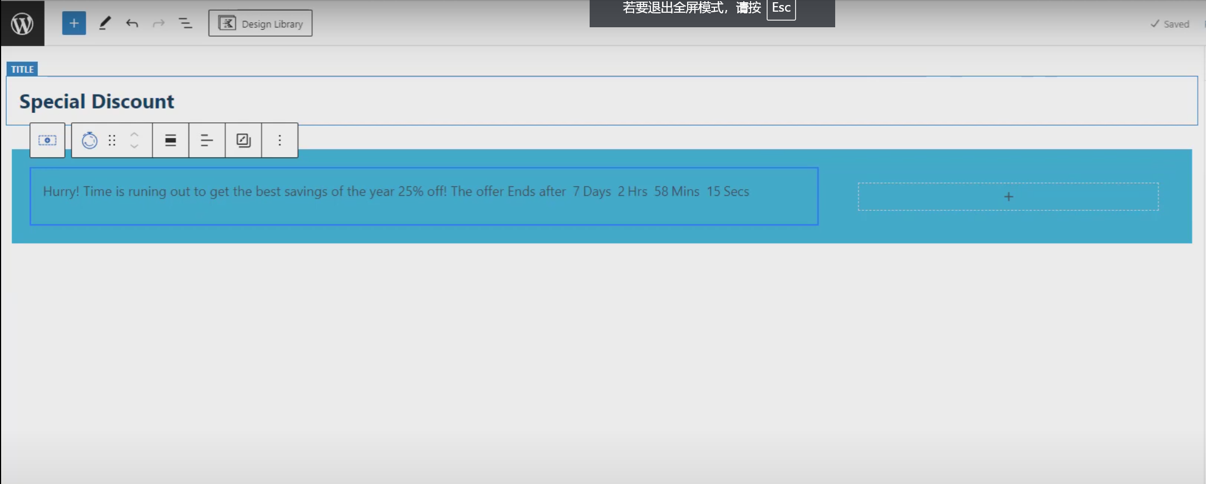Open the block alignment options
This screenshot has width=1206, height=484.
point(171,140)
